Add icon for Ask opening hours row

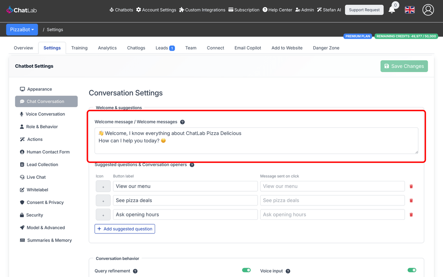103,215
